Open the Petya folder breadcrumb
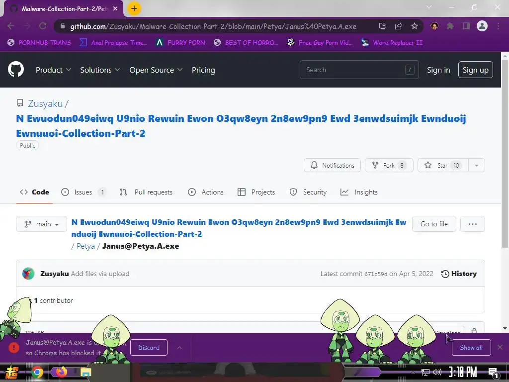The height and width of the screenshot is (382, 509). (x=85, y=246)
